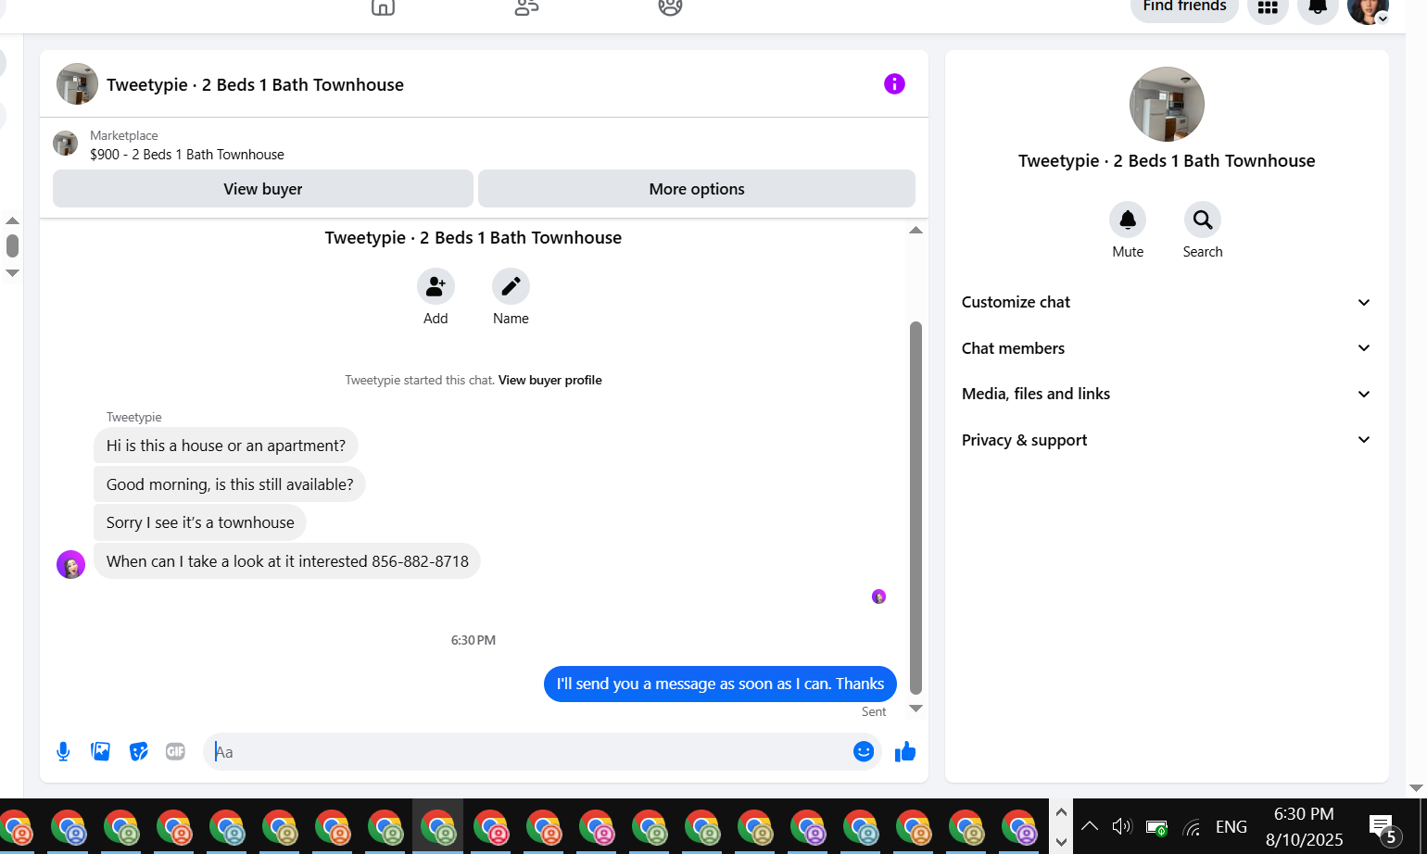Viewport: 1427px width, 854px height.
Task: Open battery status tray icon
Action: (x=1156, y=827)
